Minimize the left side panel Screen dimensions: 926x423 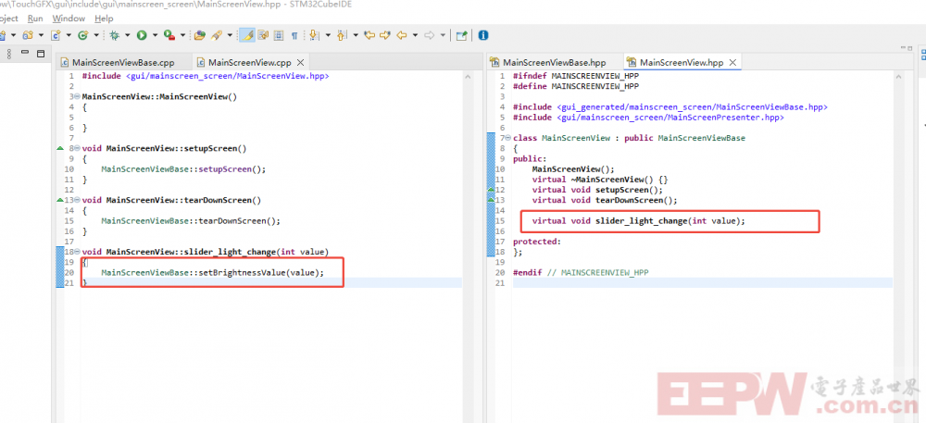(25, 53)
